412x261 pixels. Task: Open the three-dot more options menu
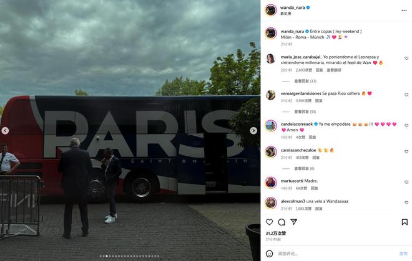pos(404,10)
